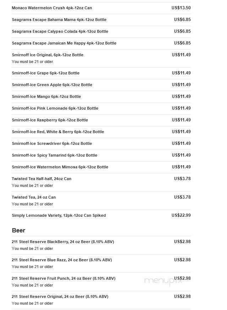This screenshot has height=310, width=227.
Task: Select 211 Steel Reserve Blue Razz beer
Action: click(62, 260)
